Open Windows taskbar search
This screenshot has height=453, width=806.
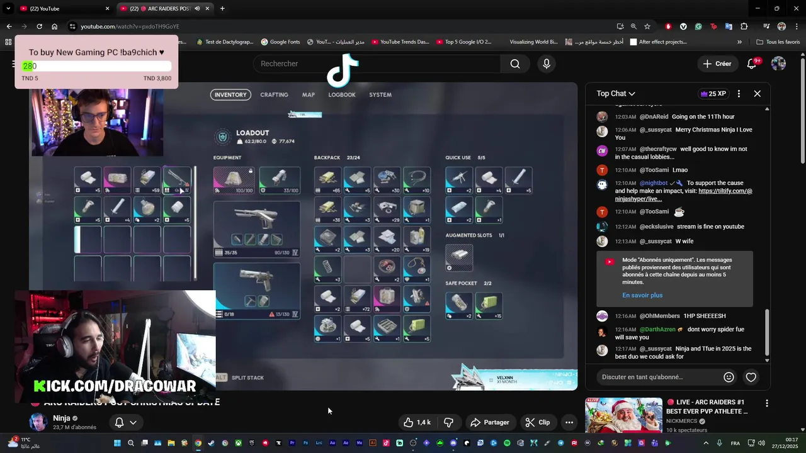click(131, 443)
